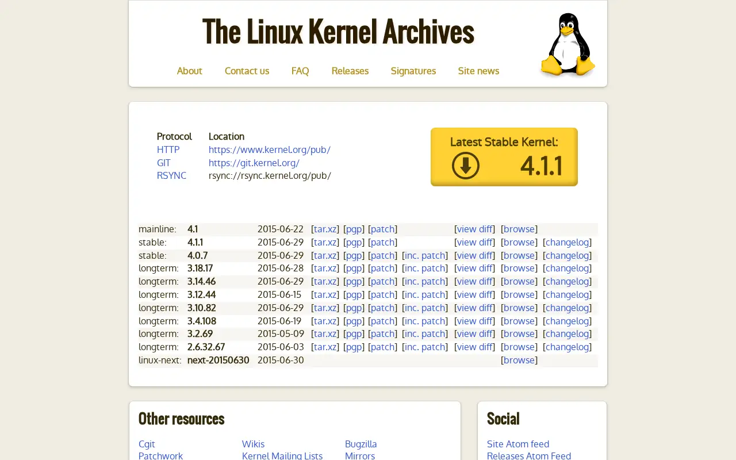Open changelog for stable 4.1.1
736x460 pixels.
click(567, 242)
